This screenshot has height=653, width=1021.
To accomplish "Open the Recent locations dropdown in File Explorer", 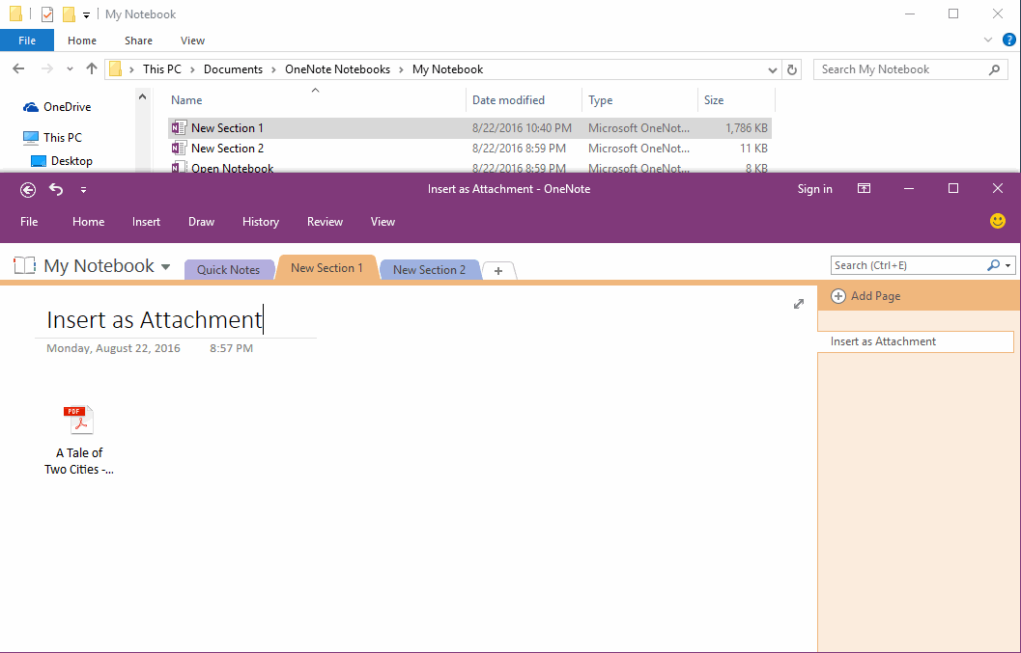I will [70, 68].
